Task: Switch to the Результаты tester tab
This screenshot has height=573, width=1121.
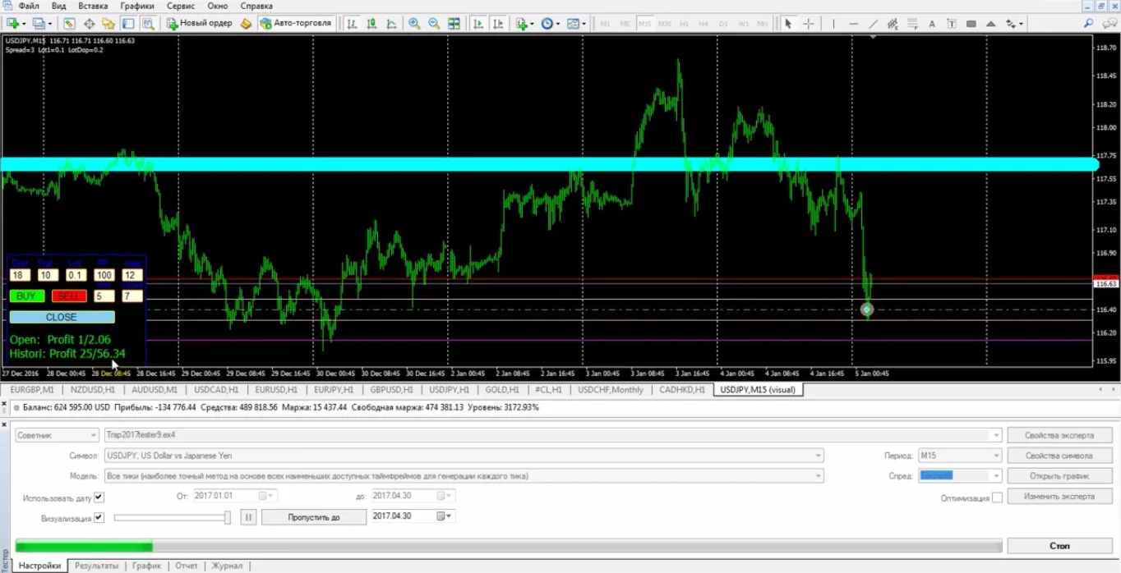Action: [x=96, y=566]
